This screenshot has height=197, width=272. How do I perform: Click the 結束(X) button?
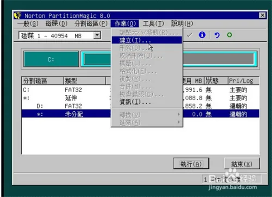pos(242,164)
